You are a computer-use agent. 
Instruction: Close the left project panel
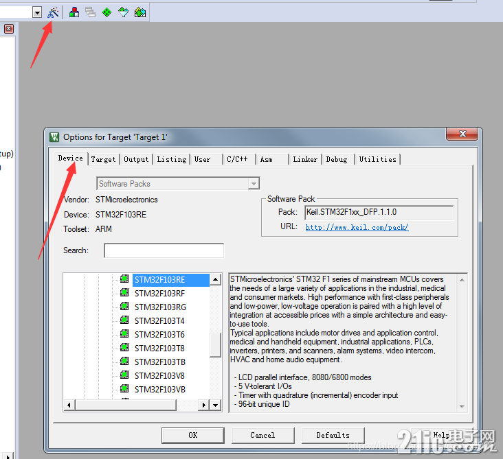click(9, 29)
